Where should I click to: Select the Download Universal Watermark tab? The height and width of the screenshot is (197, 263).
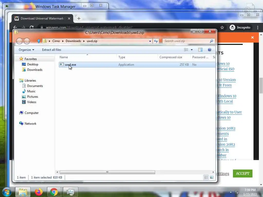coord(42,18)
